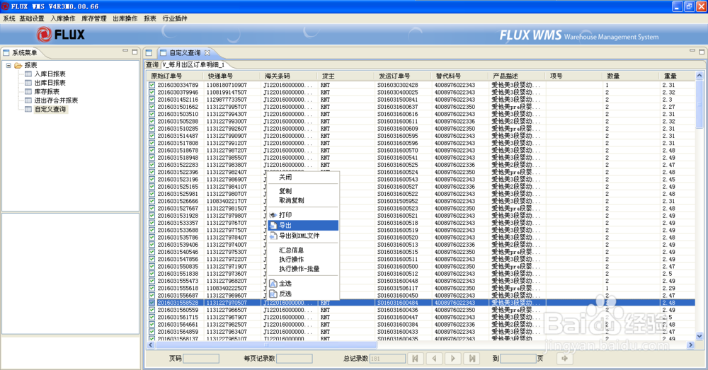Toggle checkbox for order 2016031510285
Screen dimensions: 708x370
click(x=152, y=129)
